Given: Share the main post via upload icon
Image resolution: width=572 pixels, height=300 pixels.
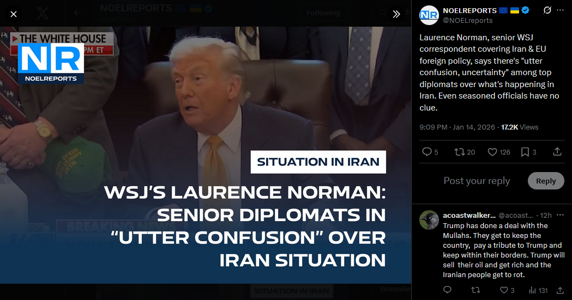Looking at the screenshot, I should (x=557, y=152).
